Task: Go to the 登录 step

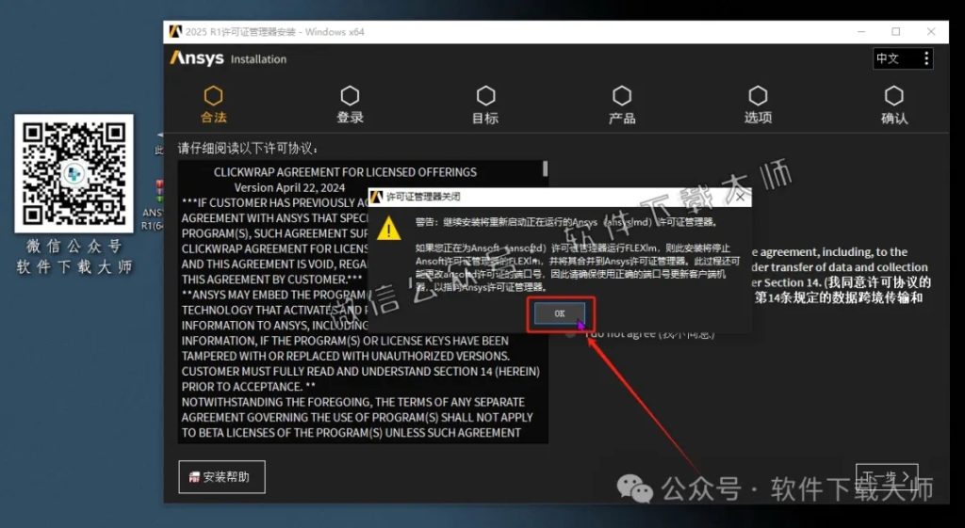Action: click(350, 105)
